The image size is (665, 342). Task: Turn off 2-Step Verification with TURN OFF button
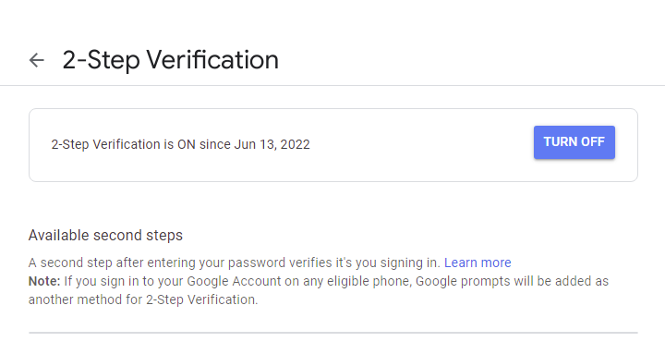pos(574,142)
